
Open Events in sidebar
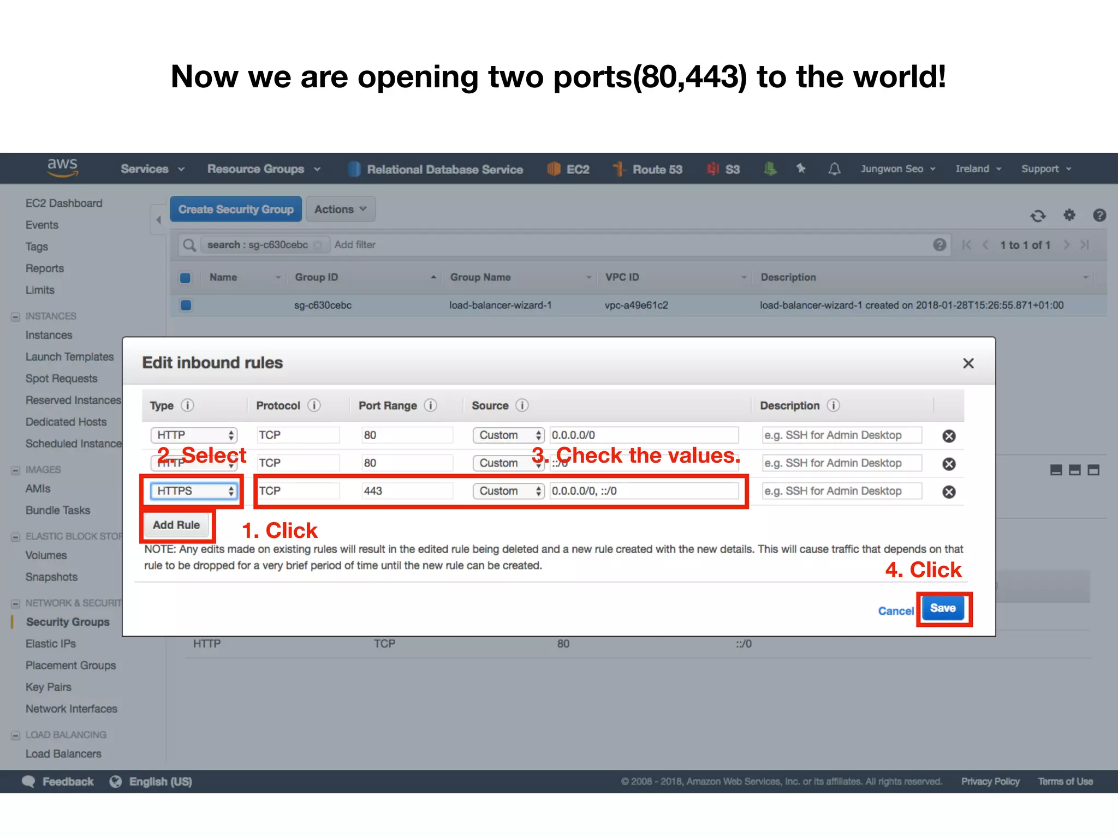(41, 225)
